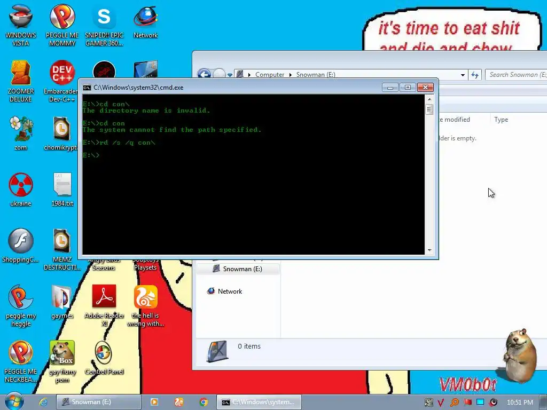Click the speaker volume tray icon
547x410 pixels.
tap(493, 403)
